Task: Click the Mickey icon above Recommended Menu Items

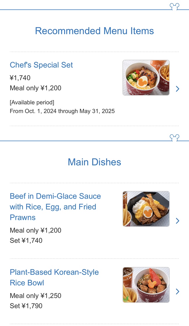Action: point(174,6)
